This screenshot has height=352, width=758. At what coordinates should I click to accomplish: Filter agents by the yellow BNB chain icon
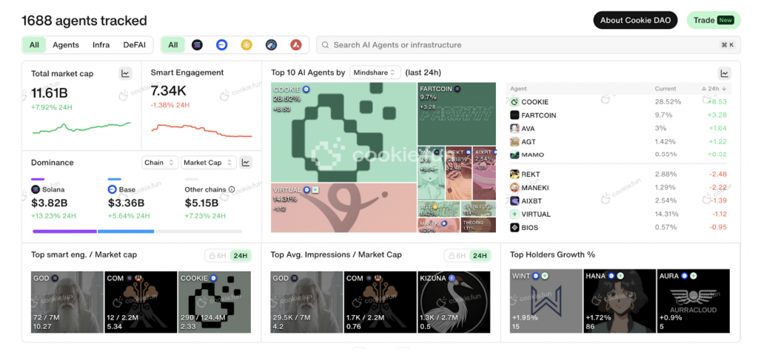point(247,45)
